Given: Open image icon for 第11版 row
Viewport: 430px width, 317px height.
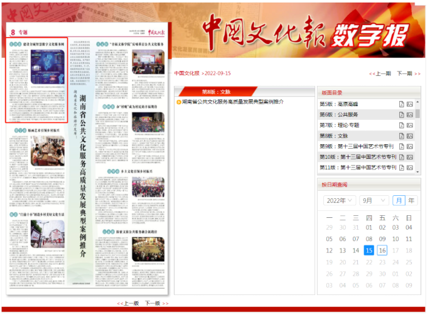Looking at the screenshot, I should [410, 168].
